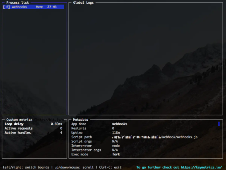
Task: Click the up/down/mouse: scroll hint
Action: (74, 167)
